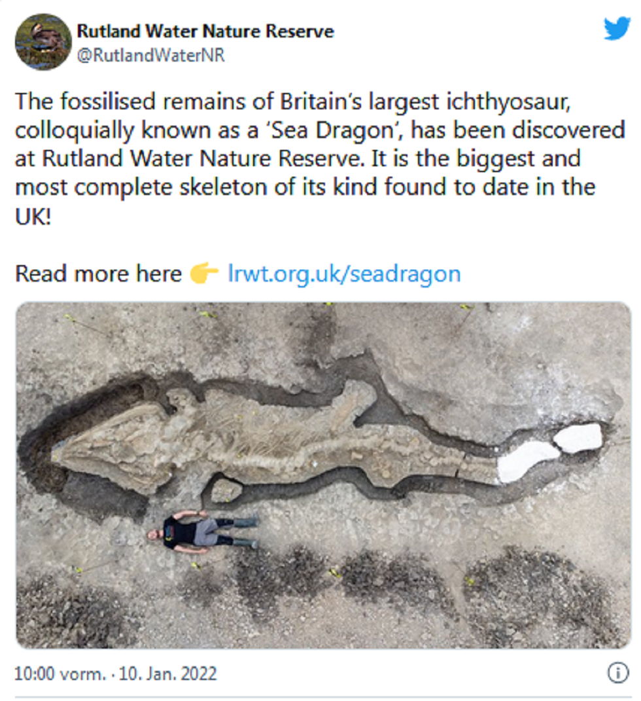Click the 10. Jan. 2022 date
The width and height of the screenshot is (641, 701).
[167, 674]
